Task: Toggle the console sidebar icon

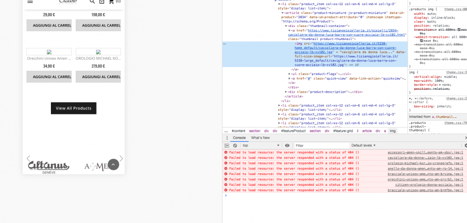Action: pyautogui.click(x=227, y=146)
